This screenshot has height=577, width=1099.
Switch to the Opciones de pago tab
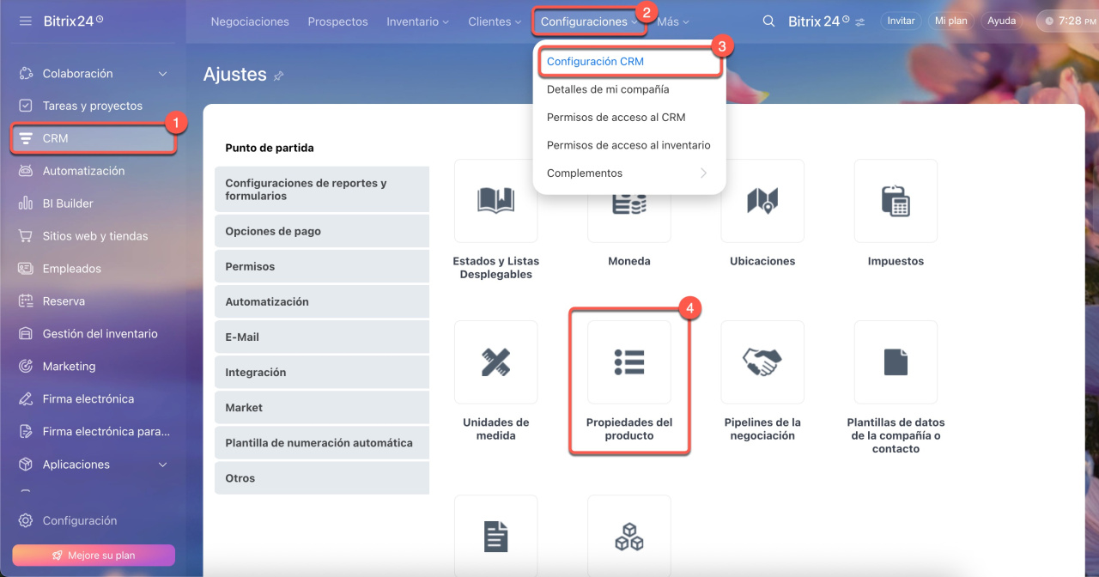point(321,231)
